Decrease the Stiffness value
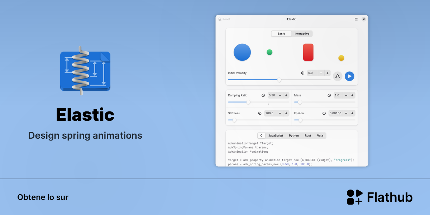The image size is (430, 215). pyautogui.click(x=280, y=113)
